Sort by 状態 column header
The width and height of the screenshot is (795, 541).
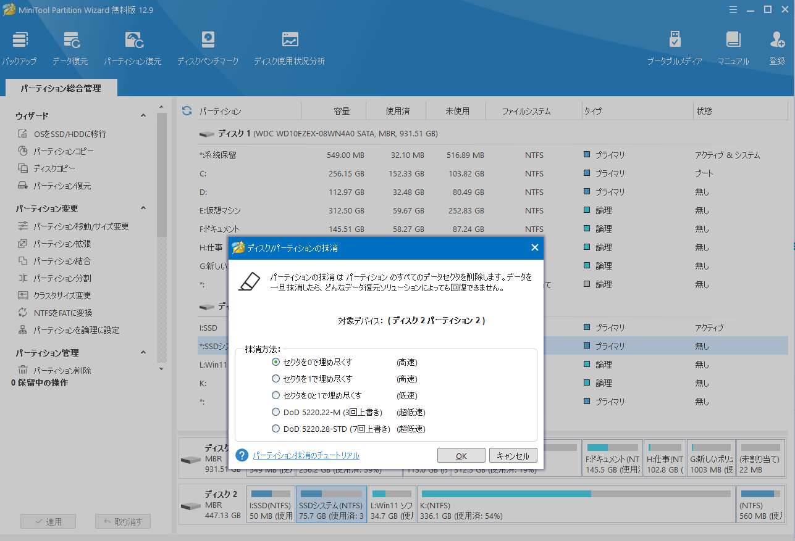point(741,111)
